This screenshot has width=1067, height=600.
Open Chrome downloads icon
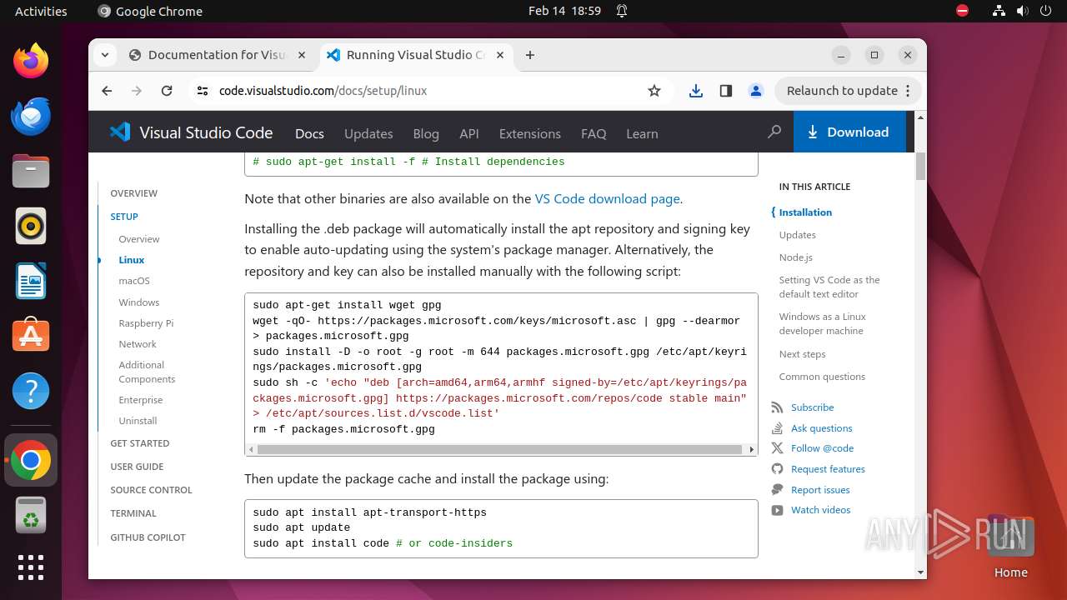(x=696, y=91)
